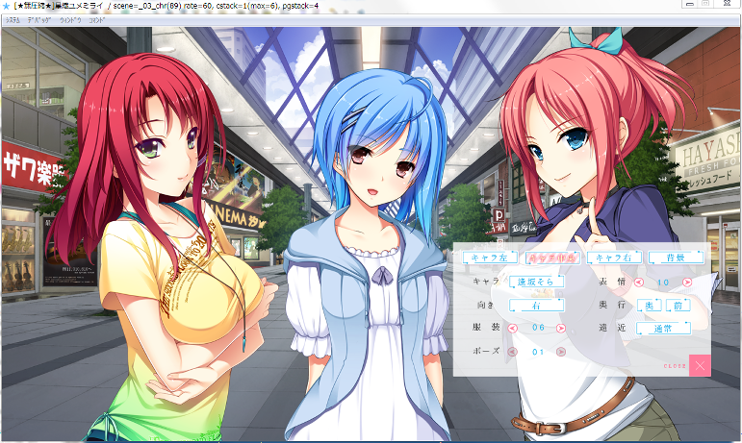742x443 pixels.
Task: Click the left arrow next to 表情 value
Action: pyautogui.click(x=638, y=282)
